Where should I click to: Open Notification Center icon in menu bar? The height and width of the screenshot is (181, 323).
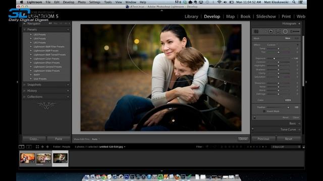pyautogui.click(x=301, y=2)
